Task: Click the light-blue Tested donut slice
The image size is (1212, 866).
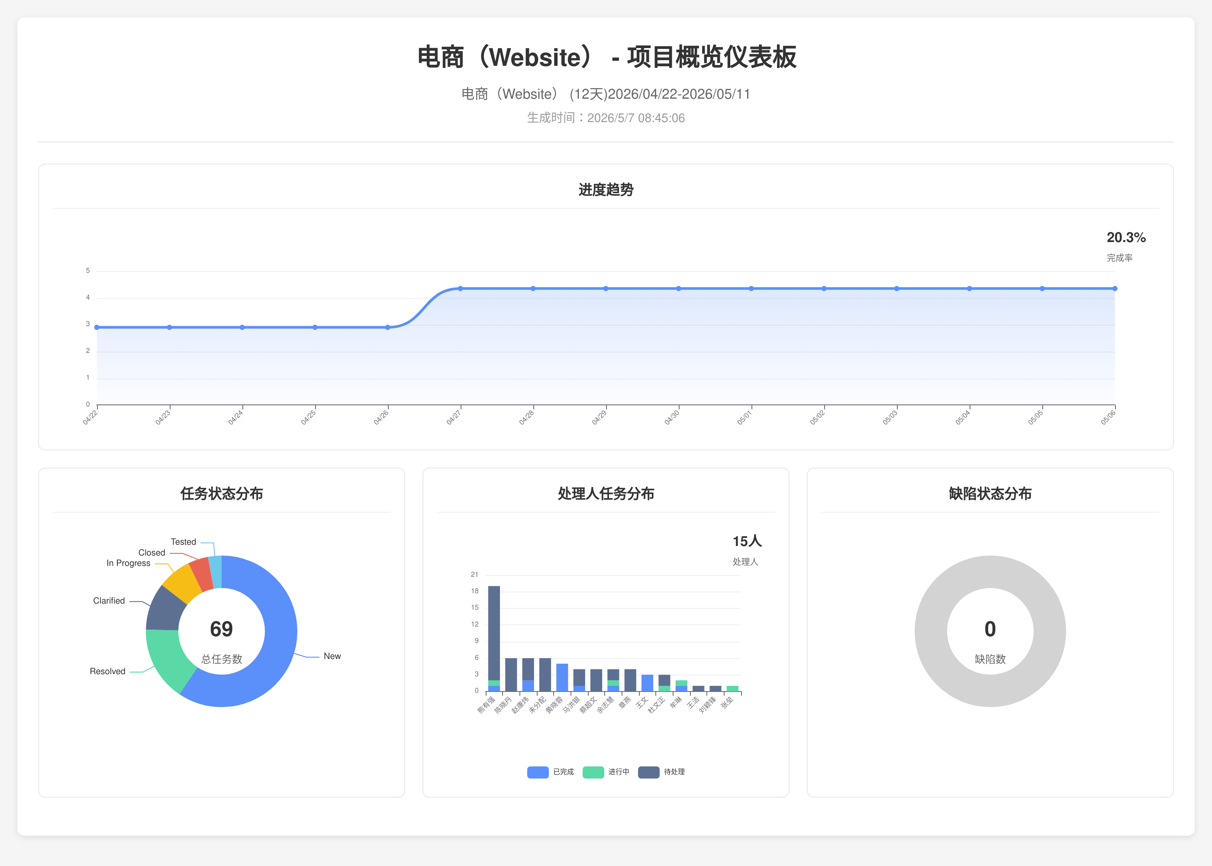Action: point(215,572)
